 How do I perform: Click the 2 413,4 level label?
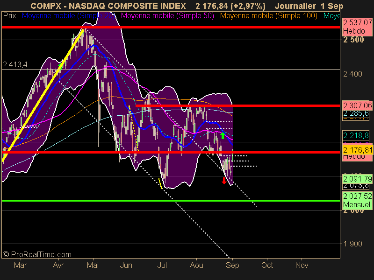tap(15, 64)
